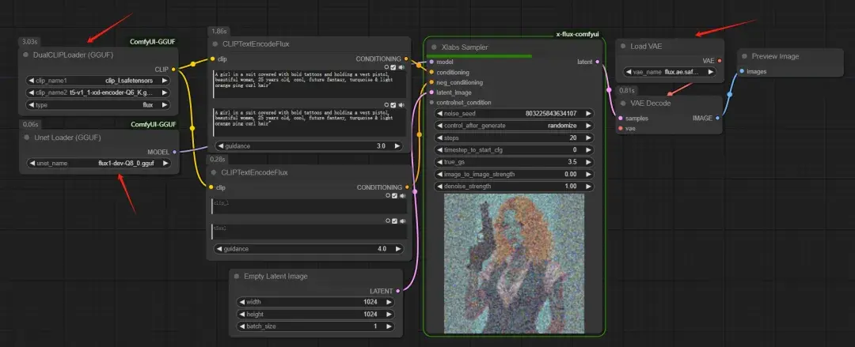Click the LATENT output of Empty Latent Image

[398, 291]
